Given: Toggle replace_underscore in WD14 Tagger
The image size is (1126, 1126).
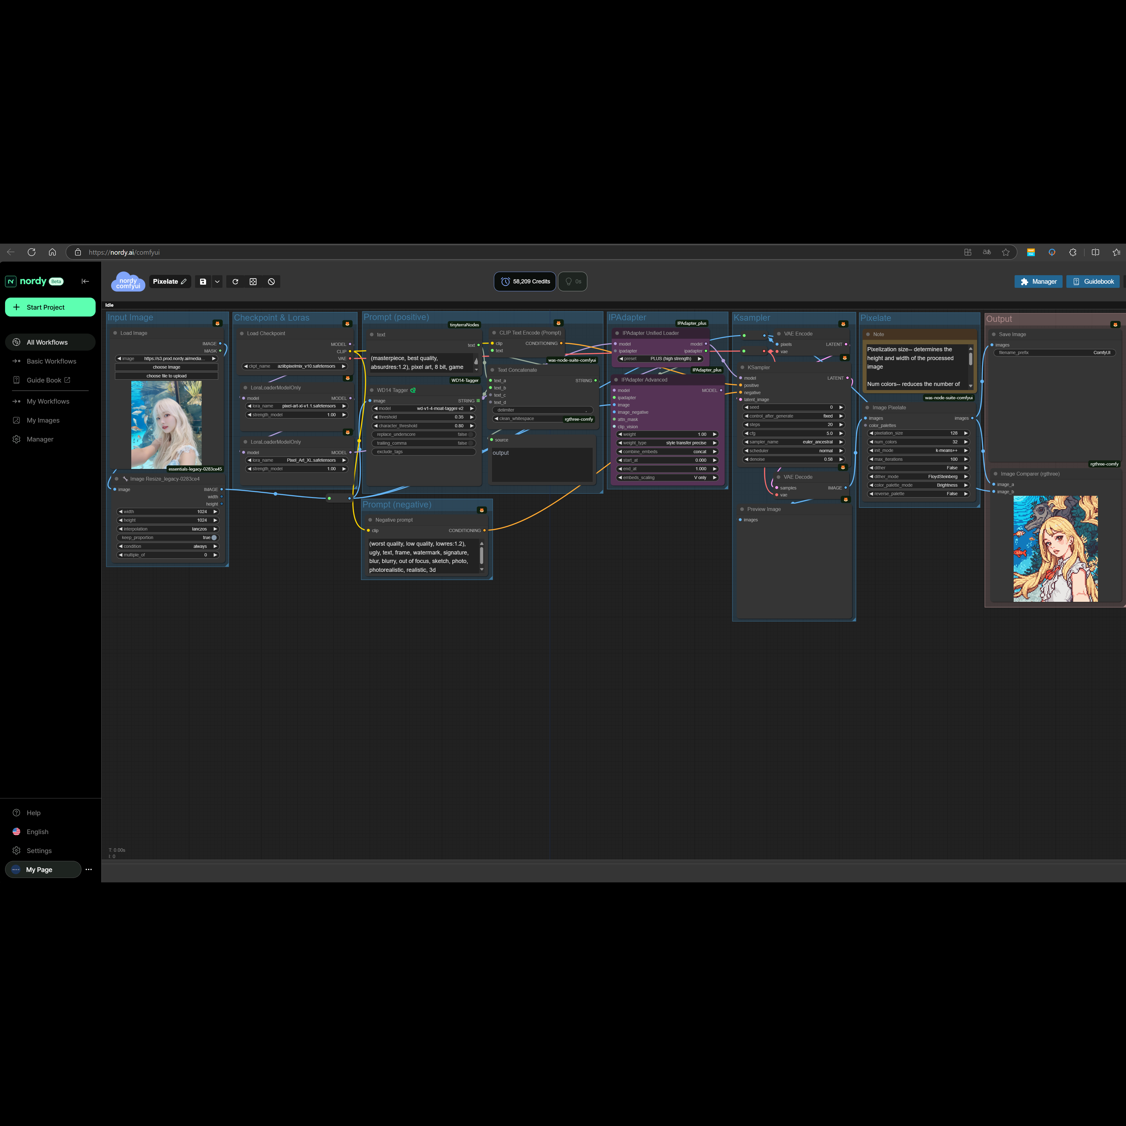Looking at the screenshot, I should (471, 434).
